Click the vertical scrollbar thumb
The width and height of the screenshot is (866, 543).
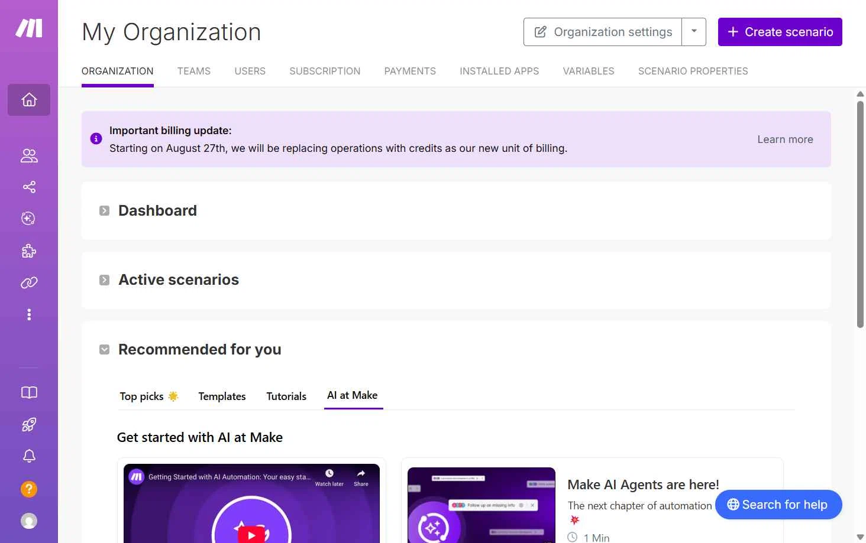click(x=860, y=214)
